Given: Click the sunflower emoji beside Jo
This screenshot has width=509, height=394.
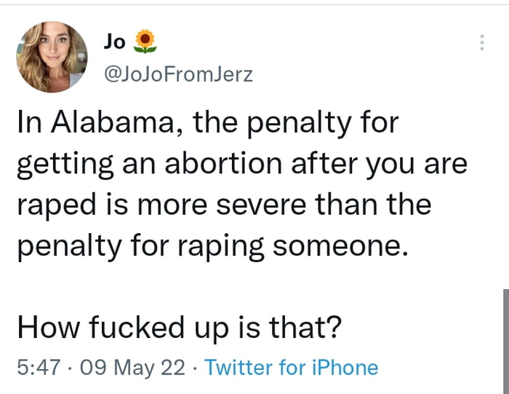Looking at the screenshot, I should tap(146, 42).
